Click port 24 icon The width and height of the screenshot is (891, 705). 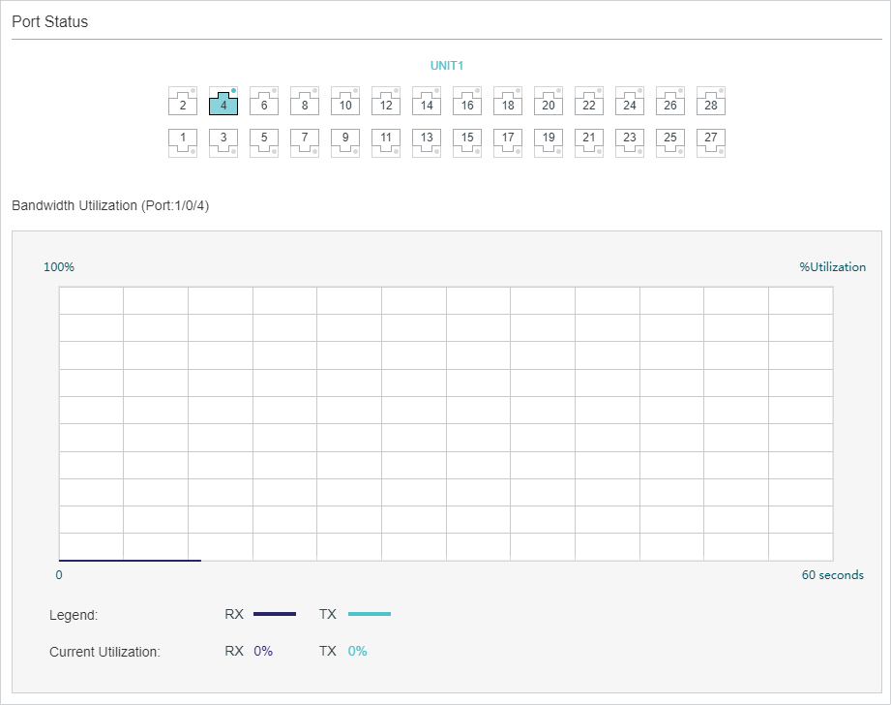[630, 102]
